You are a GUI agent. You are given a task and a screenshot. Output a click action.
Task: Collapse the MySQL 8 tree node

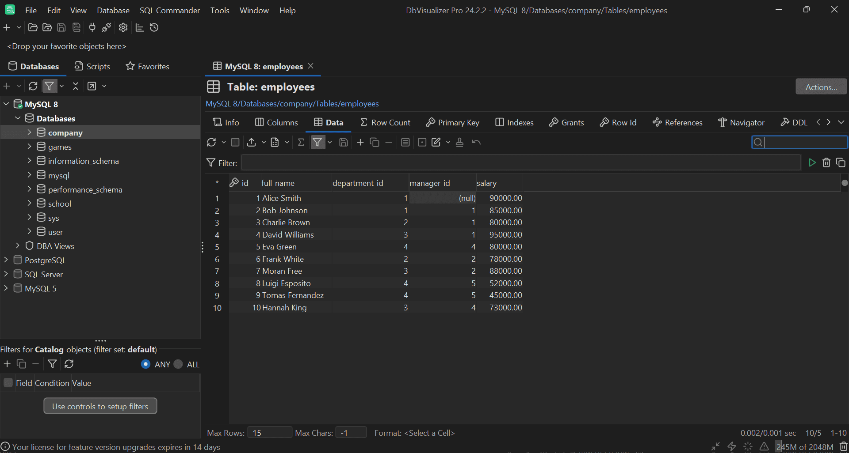pyautogui.click(x=6, y=104)
